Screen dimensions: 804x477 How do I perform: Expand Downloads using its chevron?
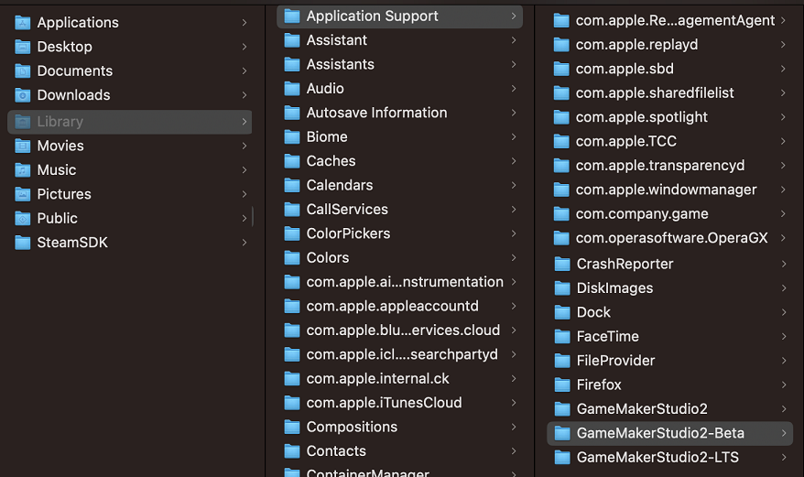point(244,95)
